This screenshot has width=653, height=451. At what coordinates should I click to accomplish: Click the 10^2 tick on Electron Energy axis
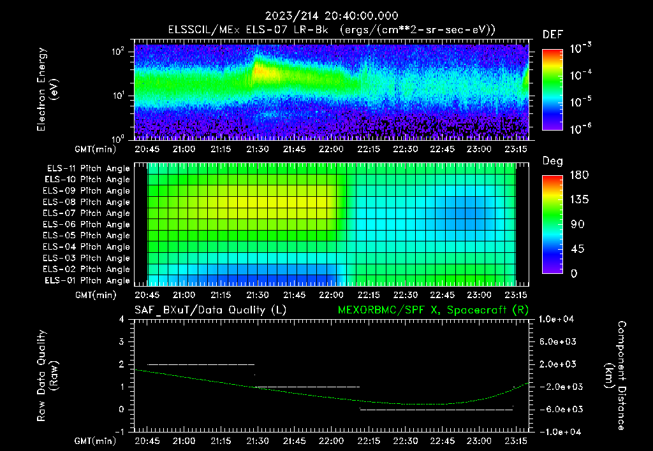click(118, 52)
